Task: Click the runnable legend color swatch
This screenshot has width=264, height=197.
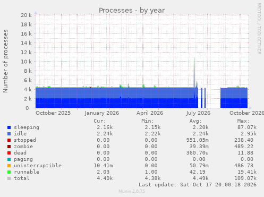Action: click(9, 172)
